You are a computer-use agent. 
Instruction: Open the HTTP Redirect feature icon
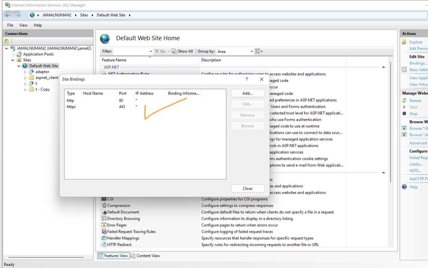coord(104,244)
